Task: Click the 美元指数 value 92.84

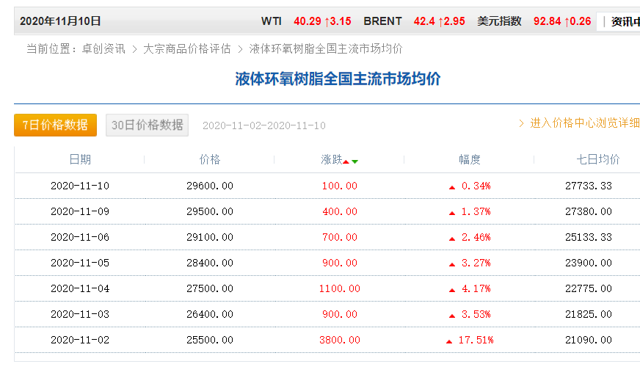Action: tap(547, 21)
